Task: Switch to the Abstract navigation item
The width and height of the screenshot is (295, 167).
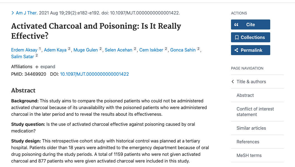Action: point(245,95)
